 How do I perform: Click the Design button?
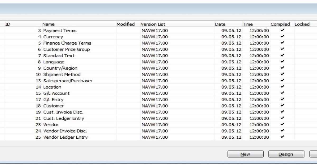coord(286,154)
